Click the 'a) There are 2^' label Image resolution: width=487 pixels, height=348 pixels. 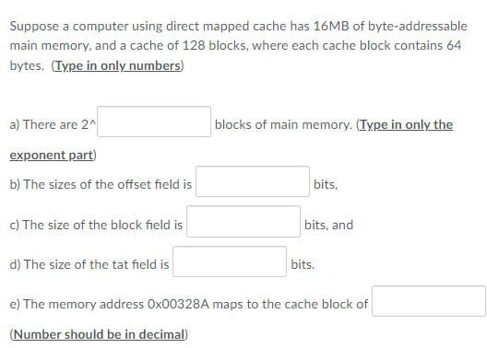53,124
